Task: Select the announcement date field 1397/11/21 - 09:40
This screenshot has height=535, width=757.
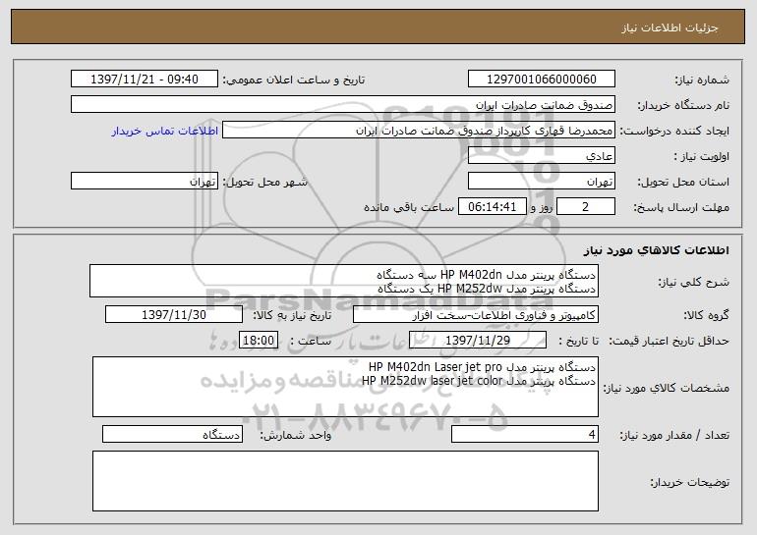Action: [x=145, y=79]
